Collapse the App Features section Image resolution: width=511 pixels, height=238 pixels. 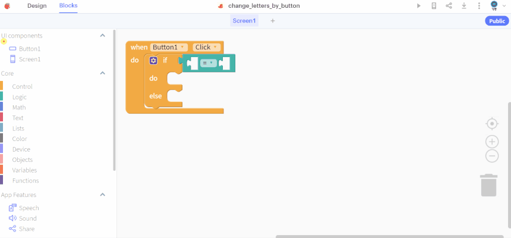coord(102,195)
